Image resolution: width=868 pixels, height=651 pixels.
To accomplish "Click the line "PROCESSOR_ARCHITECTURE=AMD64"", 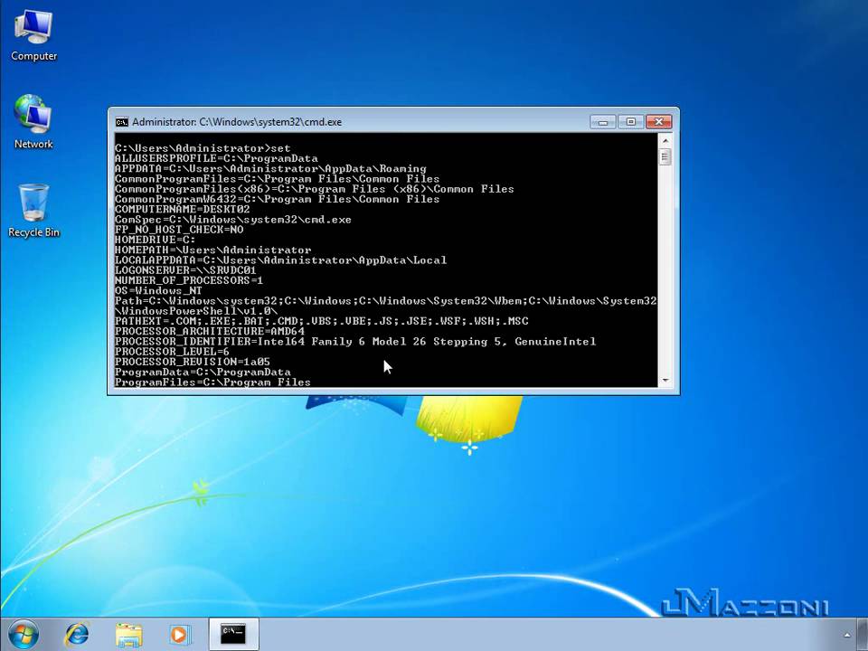I will tap(209, 331).
